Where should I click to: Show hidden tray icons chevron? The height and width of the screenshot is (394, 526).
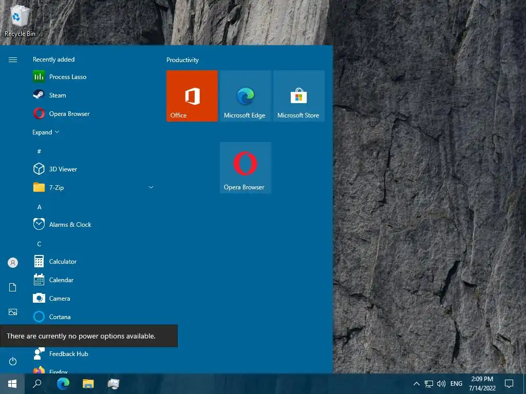coord(416,384)
